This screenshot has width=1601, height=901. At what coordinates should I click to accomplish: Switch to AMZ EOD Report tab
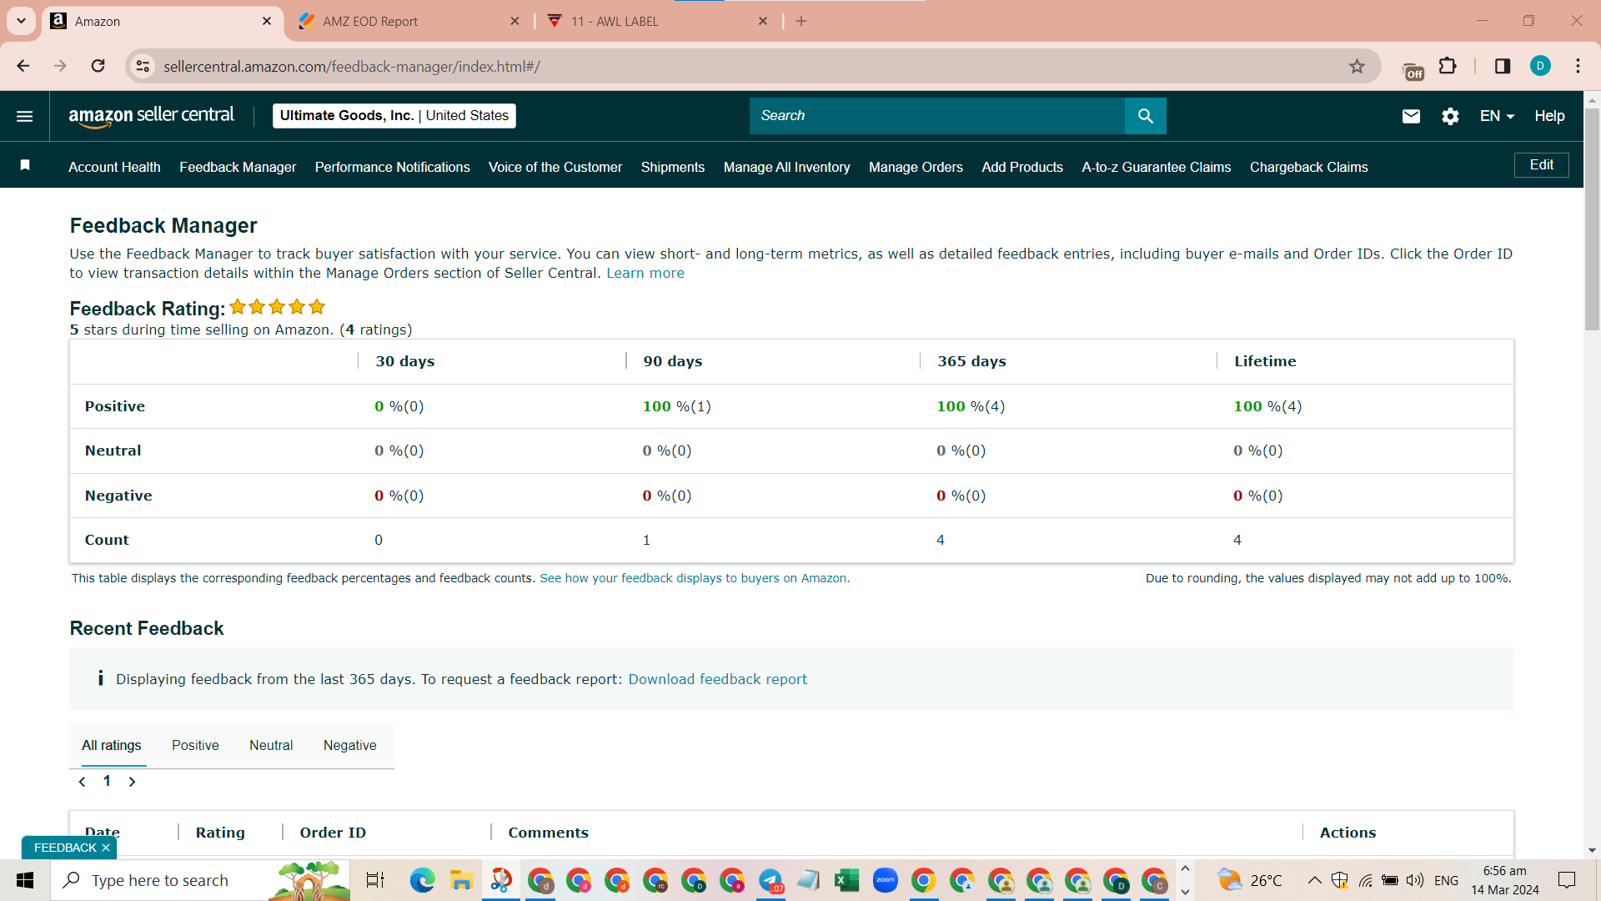409,21
